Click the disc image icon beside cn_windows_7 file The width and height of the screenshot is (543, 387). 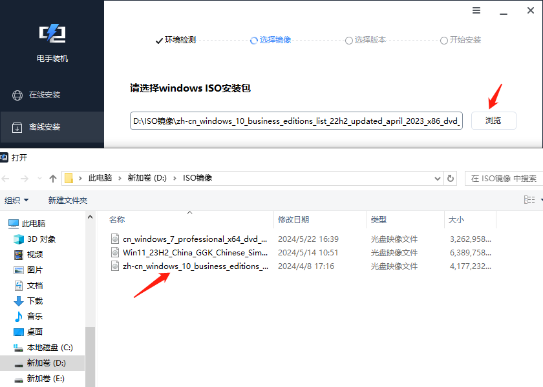(x=114, y=239)
